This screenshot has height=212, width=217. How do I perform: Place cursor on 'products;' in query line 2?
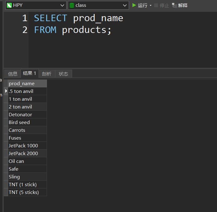tap(86, 30)
